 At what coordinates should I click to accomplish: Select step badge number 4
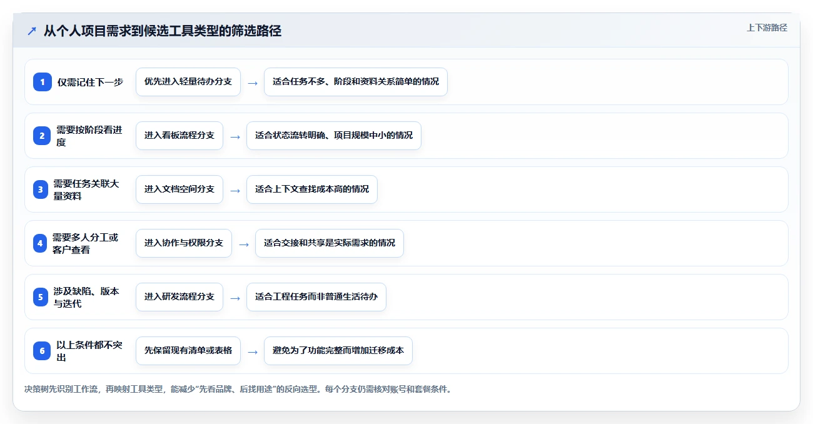(x=40, y=243)
